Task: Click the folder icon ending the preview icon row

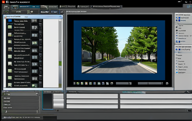Action: 112,83
